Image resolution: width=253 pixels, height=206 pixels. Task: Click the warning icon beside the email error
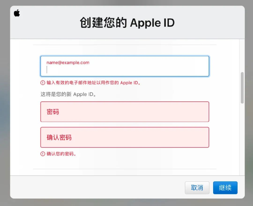[x=43, y=83]
